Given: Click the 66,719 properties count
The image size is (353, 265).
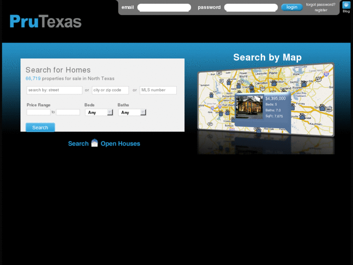Looking at the screenshot, I should (33, 78).
